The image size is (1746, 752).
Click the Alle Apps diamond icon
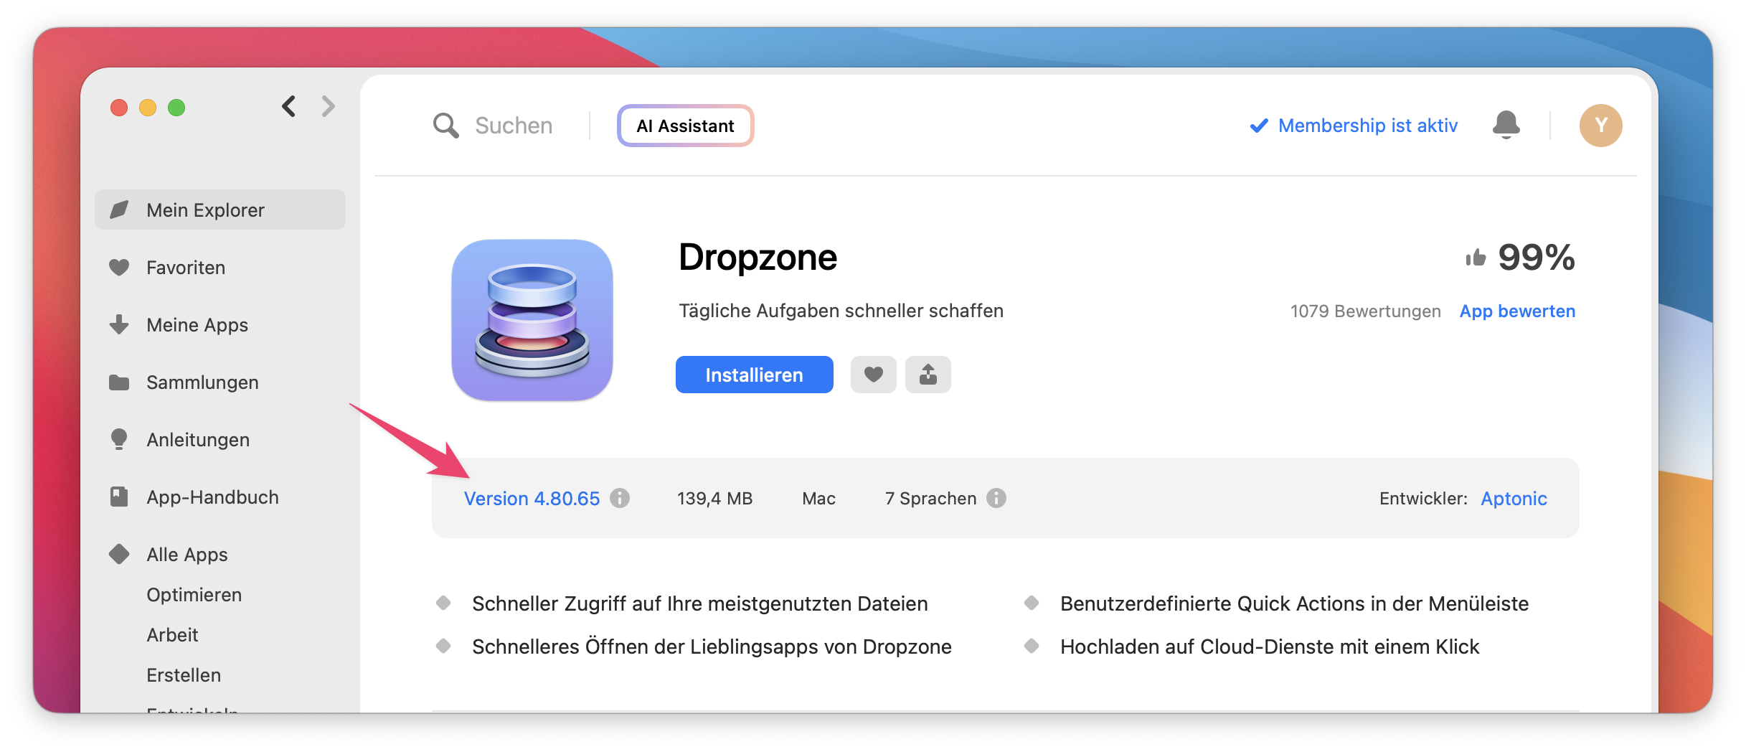tap(119, 554)
